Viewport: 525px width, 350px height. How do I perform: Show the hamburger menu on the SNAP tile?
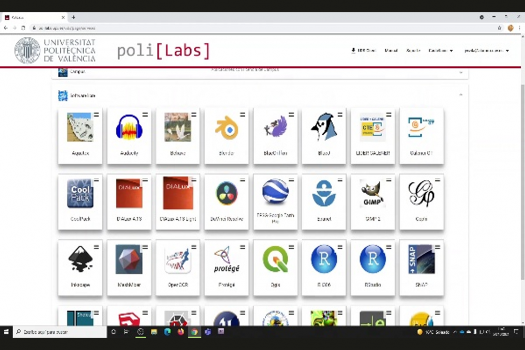[x=438, y=247]
